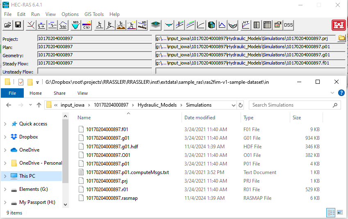Click the DSS toolbar button

click(x=289, y=25)
